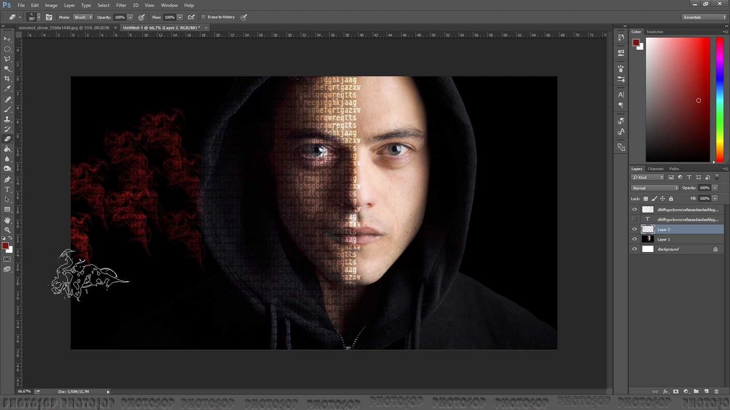The height and width of the screenshot is (410, 730).
Task: Open the Essentials workspace dropdown
Action: pos(704,17)
